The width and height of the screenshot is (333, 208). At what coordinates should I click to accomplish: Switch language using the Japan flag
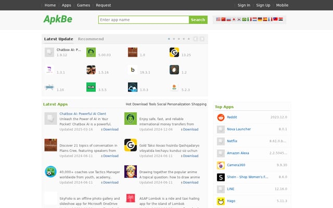(234, 19)
